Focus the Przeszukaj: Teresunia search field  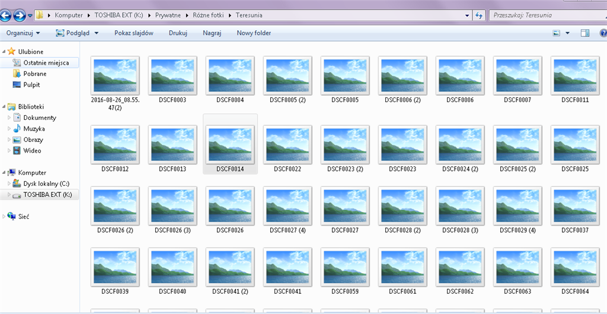click(548, 15)
